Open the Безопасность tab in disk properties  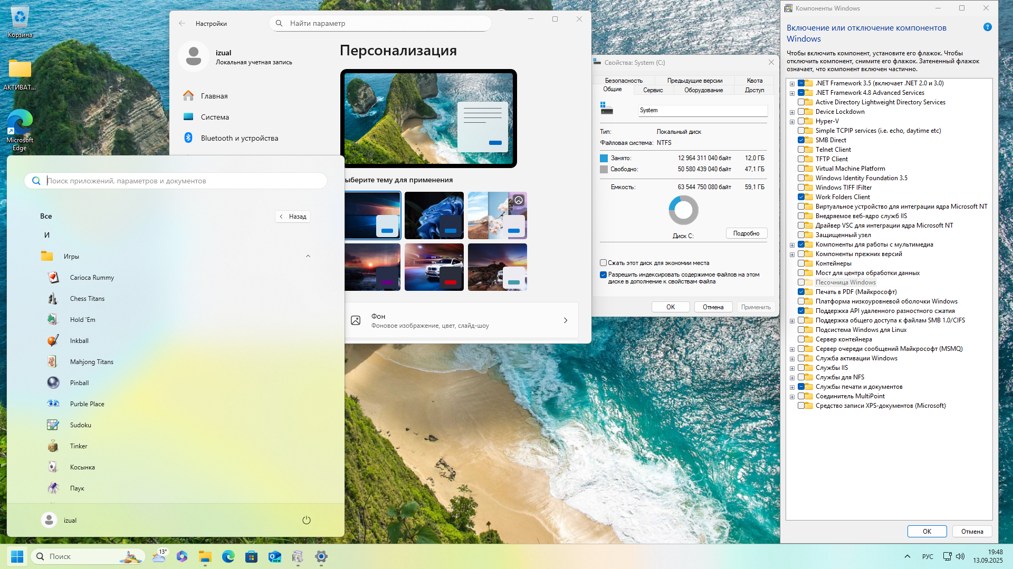[x=623, y=81]
